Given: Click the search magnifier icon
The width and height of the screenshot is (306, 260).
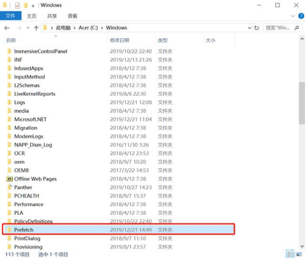Looking at the screenshot, I should 297,28.
